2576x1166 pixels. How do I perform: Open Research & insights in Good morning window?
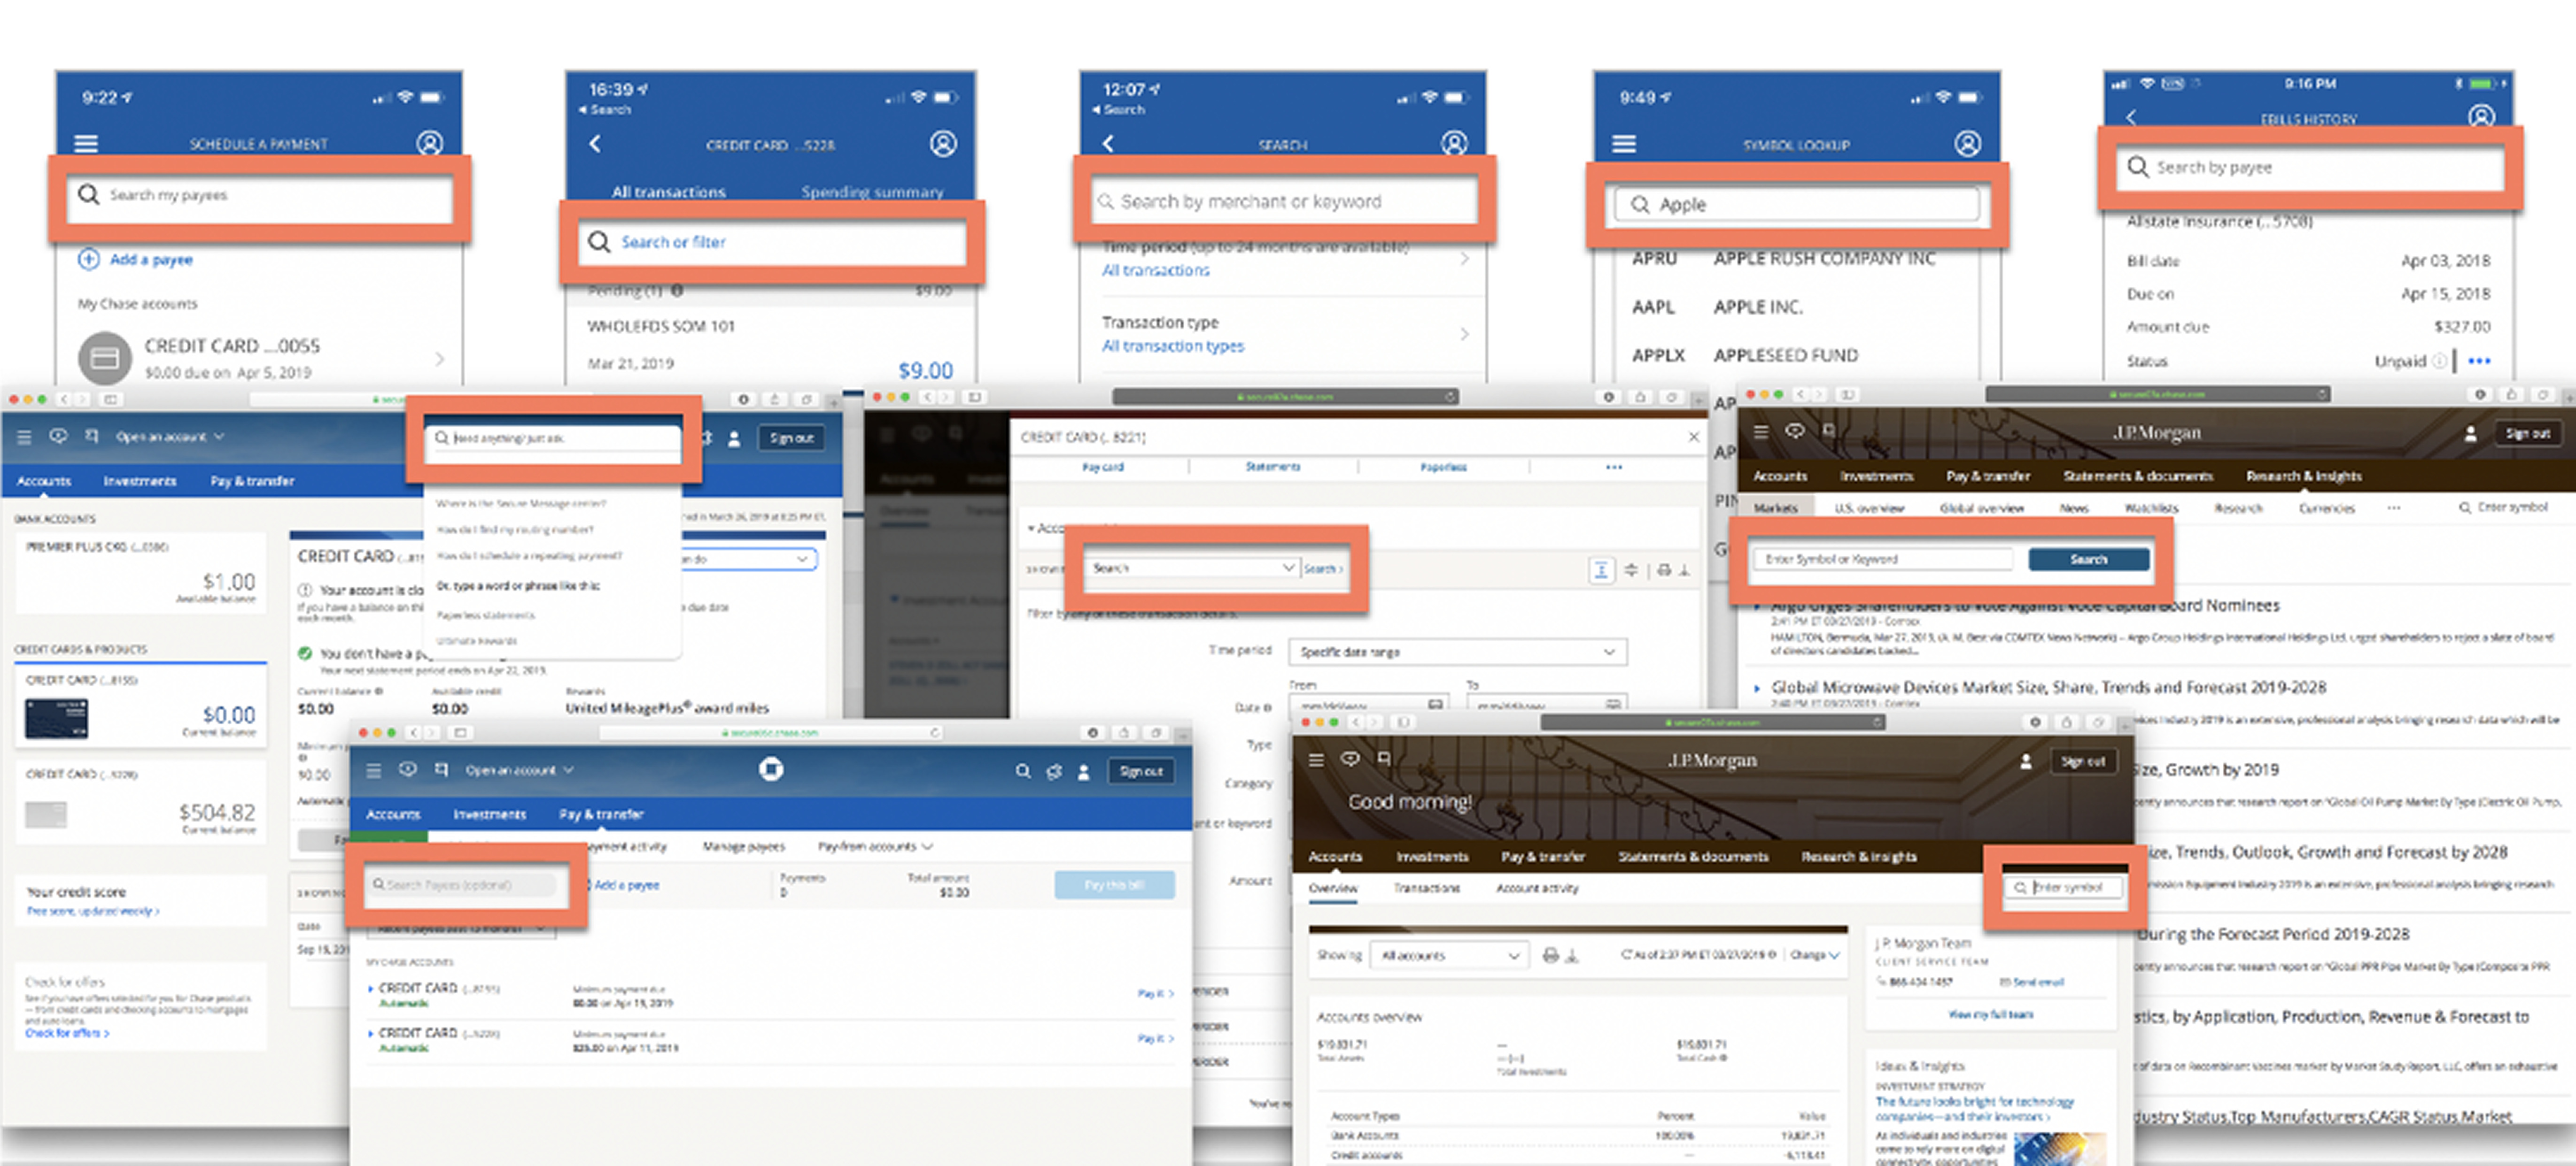pyautogui.click(x=1859, y=856)
